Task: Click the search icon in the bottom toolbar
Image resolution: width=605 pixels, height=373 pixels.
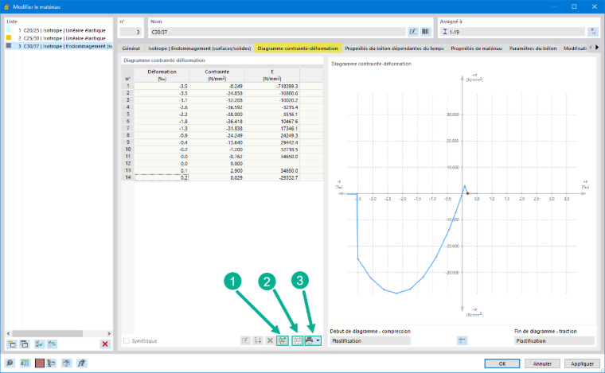Action: click(10, 363)
